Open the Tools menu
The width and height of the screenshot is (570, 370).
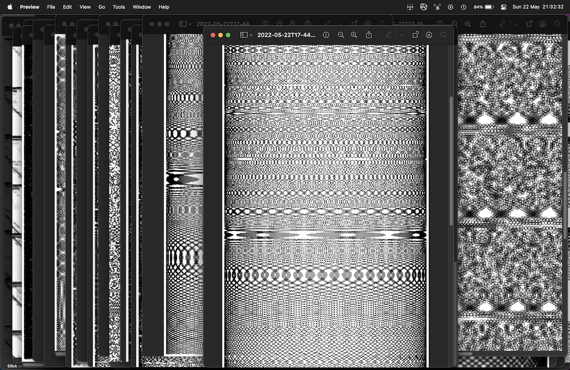[x=119, y=7]
